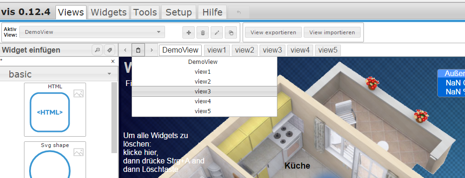Image resolution: width=465 pixels, height=178 pixels.
Task: Duplicate the view with copy icon
Action: click(x=231, y=32)
